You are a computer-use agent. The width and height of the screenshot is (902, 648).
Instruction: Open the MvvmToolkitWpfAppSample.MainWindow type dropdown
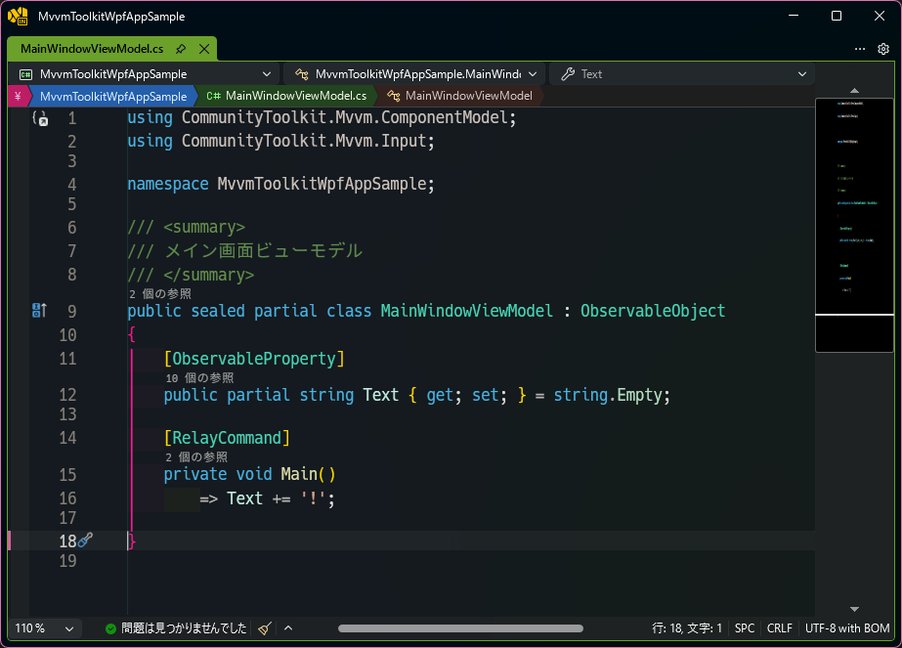point(414,74)
